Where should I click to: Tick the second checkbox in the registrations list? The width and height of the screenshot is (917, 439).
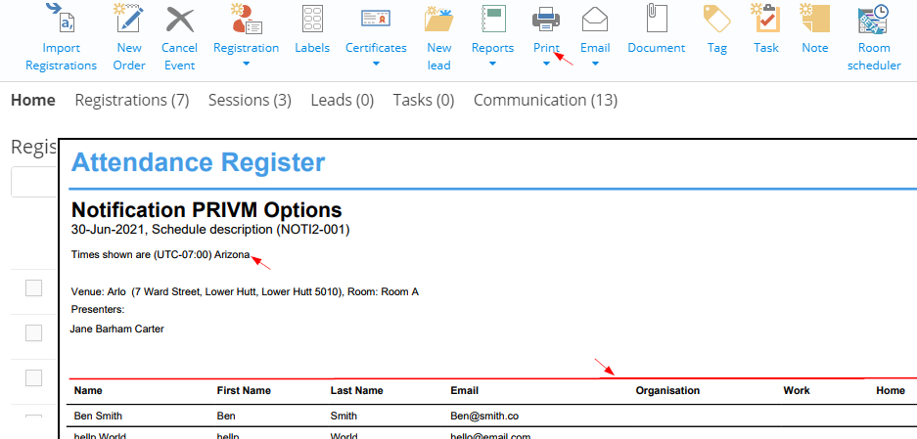pyautogui.click(x=34, y=332)
